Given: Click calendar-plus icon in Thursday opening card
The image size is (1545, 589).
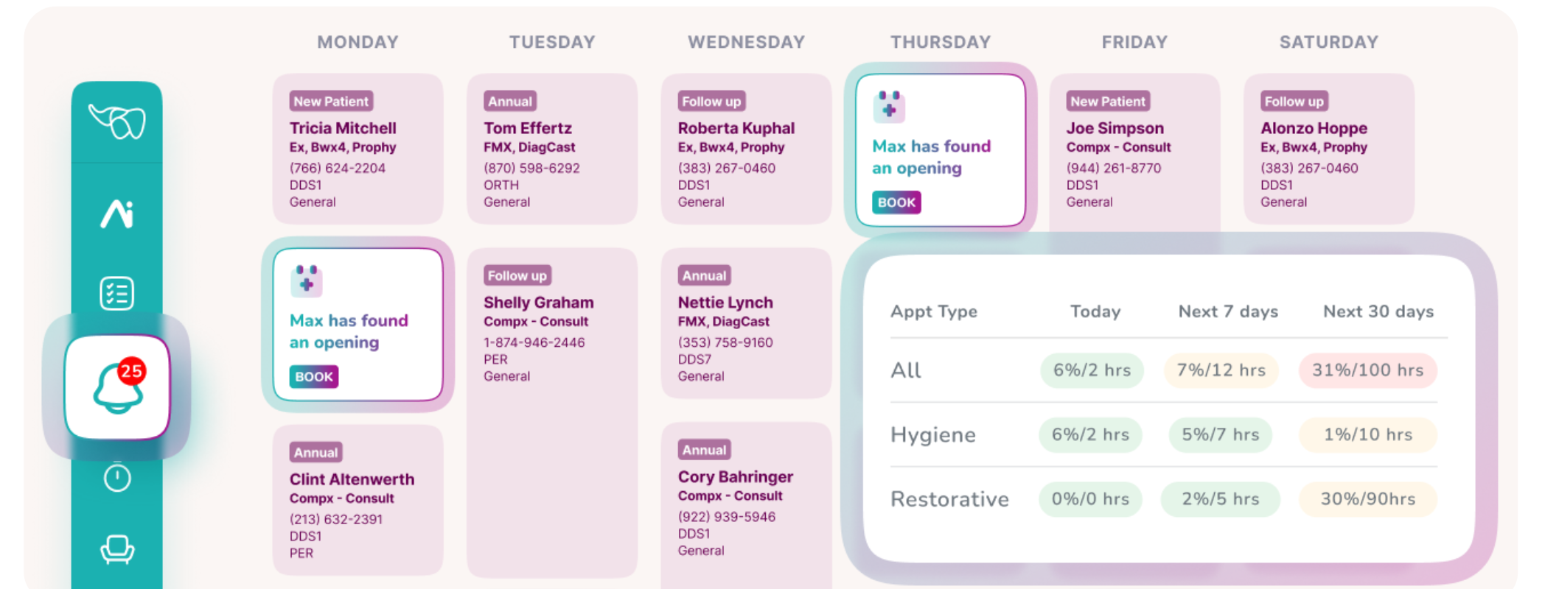Looking at the screenshot, I should point(889,107).
